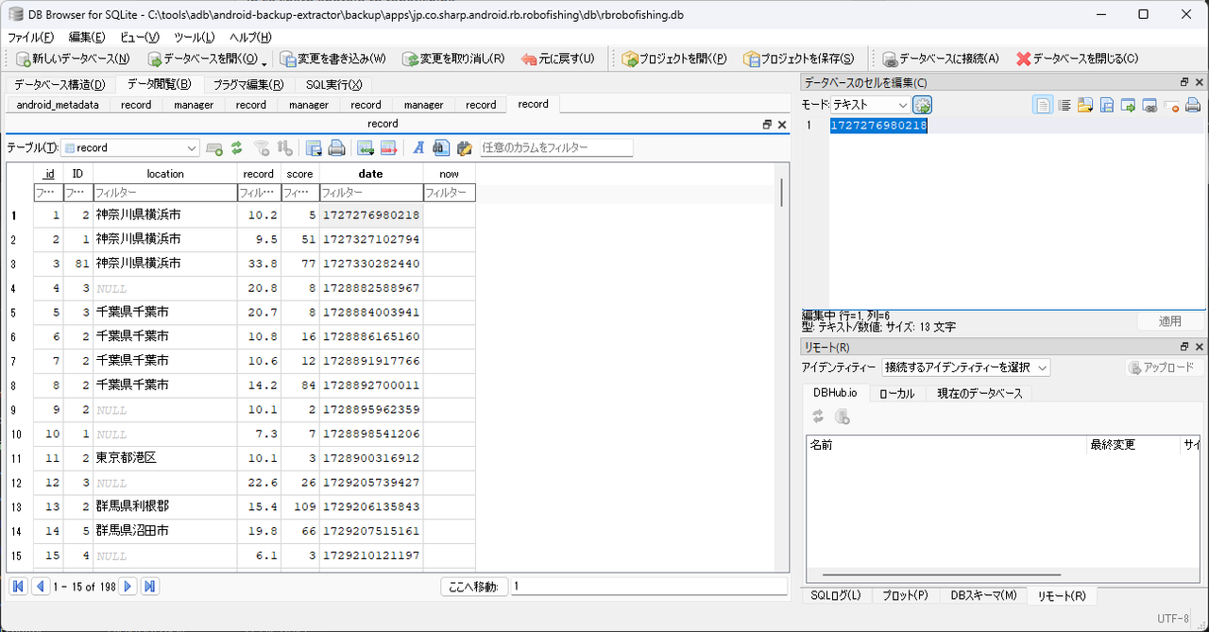Open the モード text mode dropdown
The width and height of the screenshot is (1209, 632).
870,105
